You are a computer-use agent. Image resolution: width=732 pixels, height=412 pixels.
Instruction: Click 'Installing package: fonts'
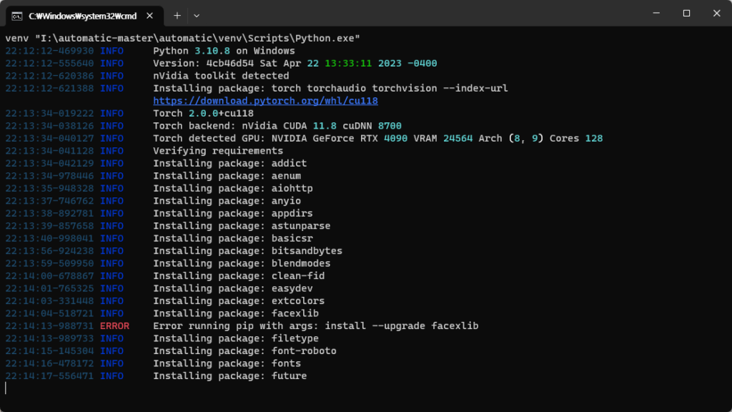coord(227,364)
